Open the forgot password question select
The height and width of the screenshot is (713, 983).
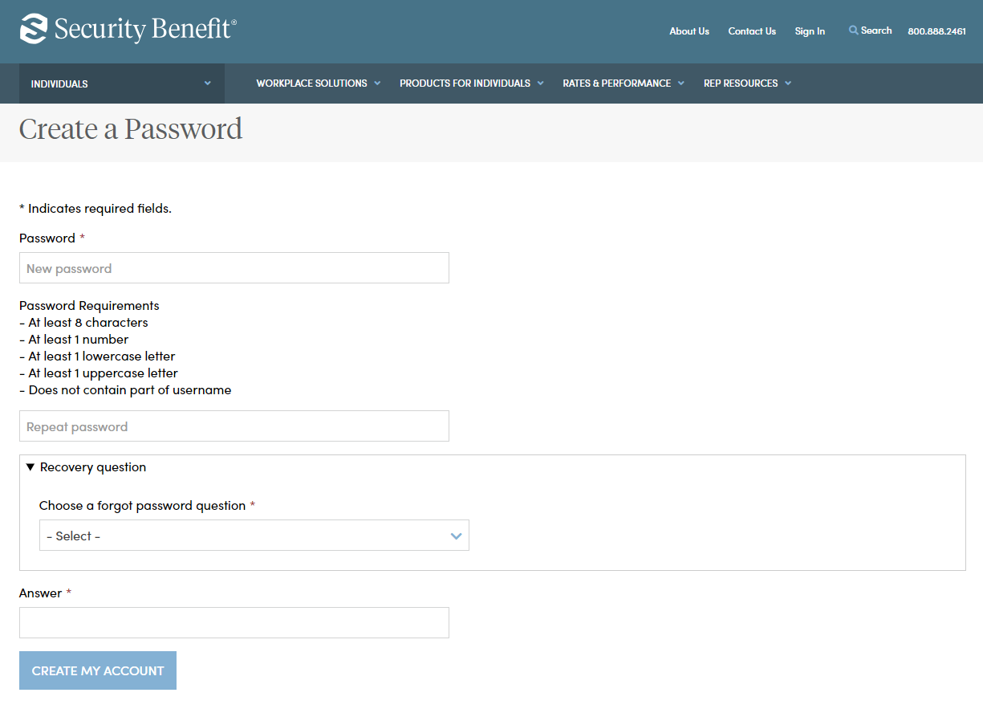(x=254, y=536)
